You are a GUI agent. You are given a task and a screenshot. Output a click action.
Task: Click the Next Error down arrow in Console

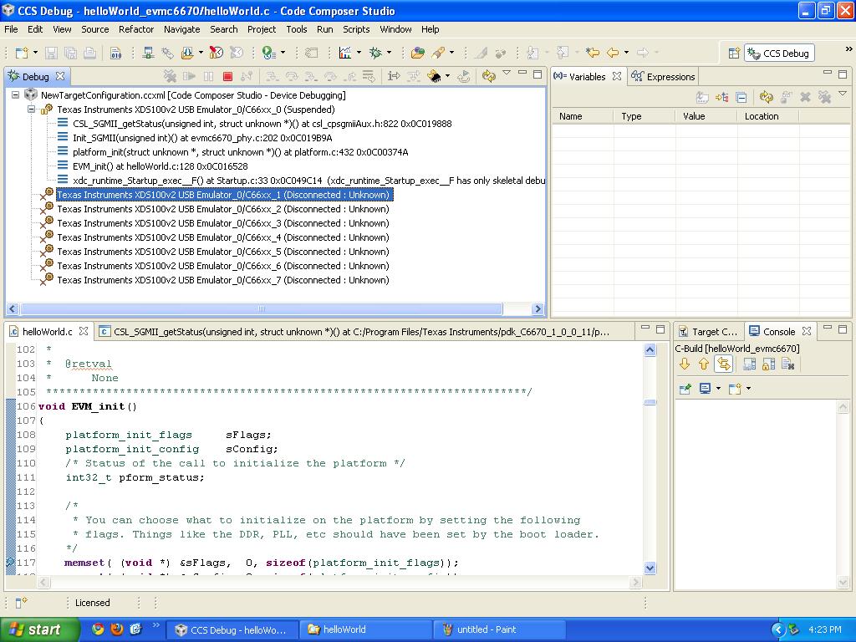tap(685, 364)
